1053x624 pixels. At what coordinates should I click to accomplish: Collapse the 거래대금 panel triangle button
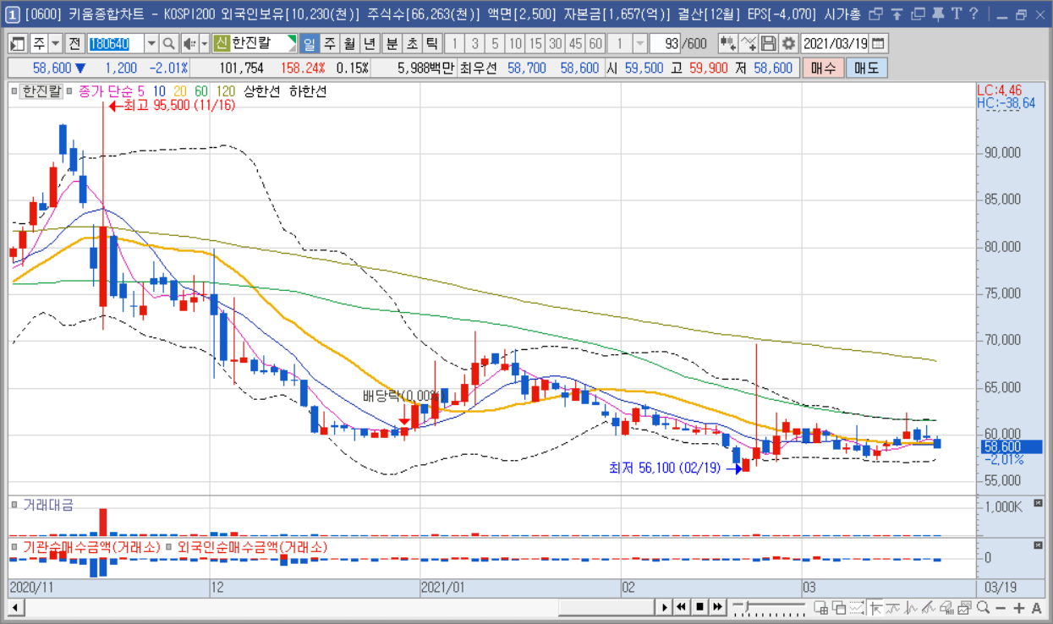1039,504
